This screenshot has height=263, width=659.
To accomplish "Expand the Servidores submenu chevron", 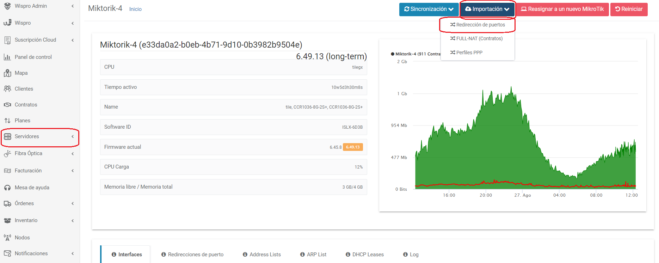I will pos(73,136).
